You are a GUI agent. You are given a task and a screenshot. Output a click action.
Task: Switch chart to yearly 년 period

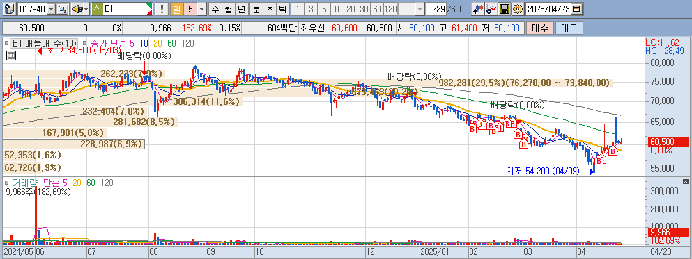coord(241,9)
